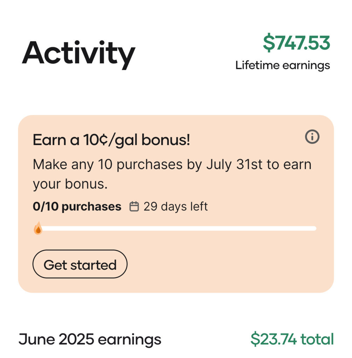Tap the $23.74 total amount
Screen dimensions: 352x358
click(x=292, y=339)
